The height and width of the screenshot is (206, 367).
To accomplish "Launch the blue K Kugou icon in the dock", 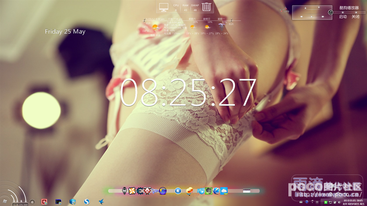I will 178,191.
